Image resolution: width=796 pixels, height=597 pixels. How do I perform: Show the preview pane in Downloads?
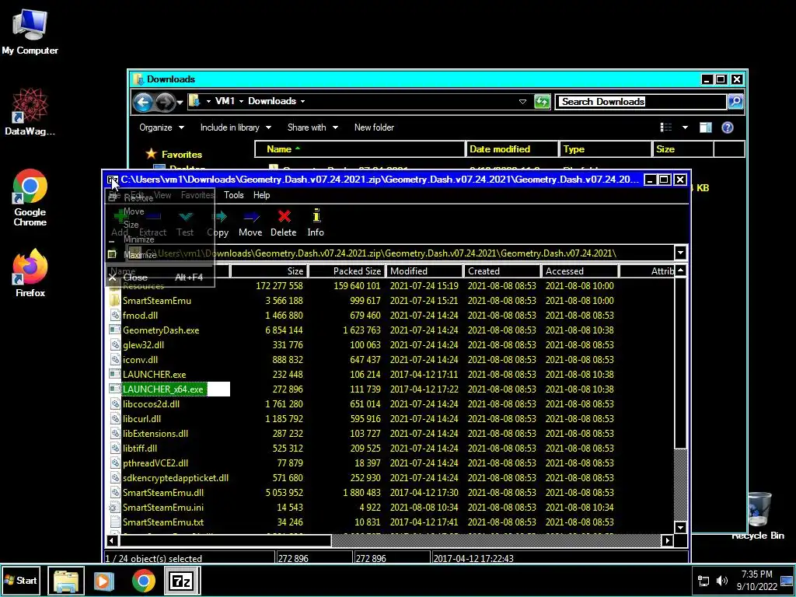pyautogui.click(x=706, y=127)
